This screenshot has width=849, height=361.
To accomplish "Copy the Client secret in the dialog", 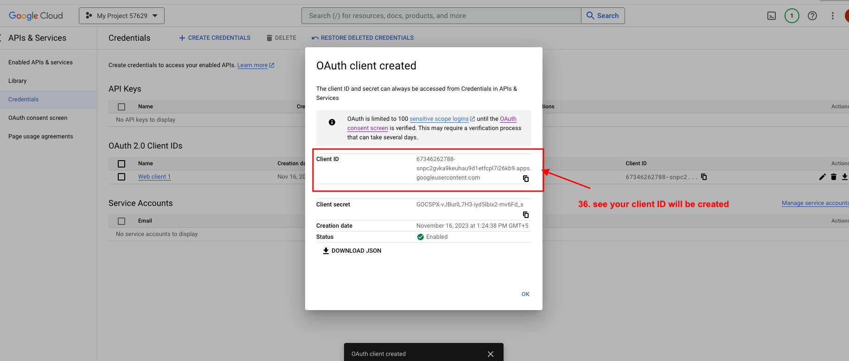I will pos(526,215).
